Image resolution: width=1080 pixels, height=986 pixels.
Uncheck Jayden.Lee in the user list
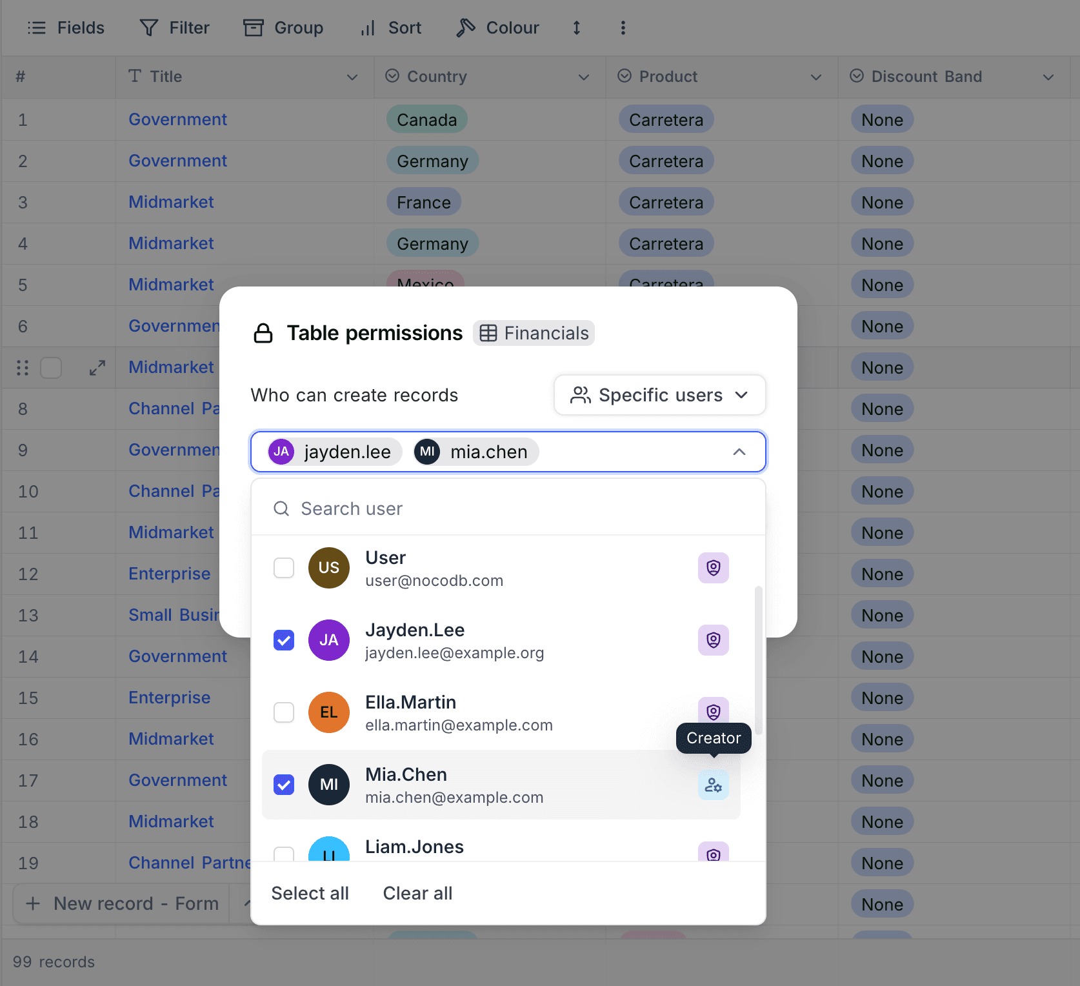(x=283, y=639)
